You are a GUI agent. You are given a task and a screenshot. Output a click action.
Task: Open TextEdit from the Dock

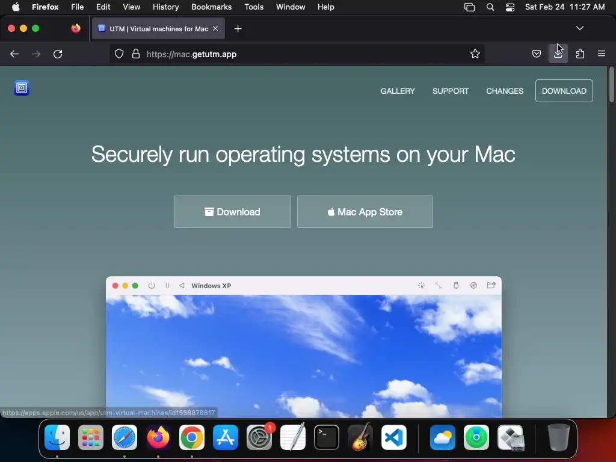tap(293, 437)
